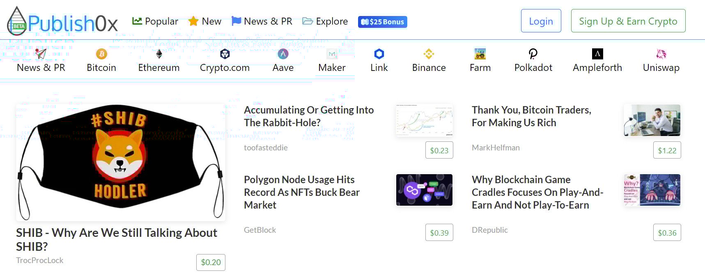This screenshot has width=705, height=277.
Task: Go to the New posts section
Action: 205,21
